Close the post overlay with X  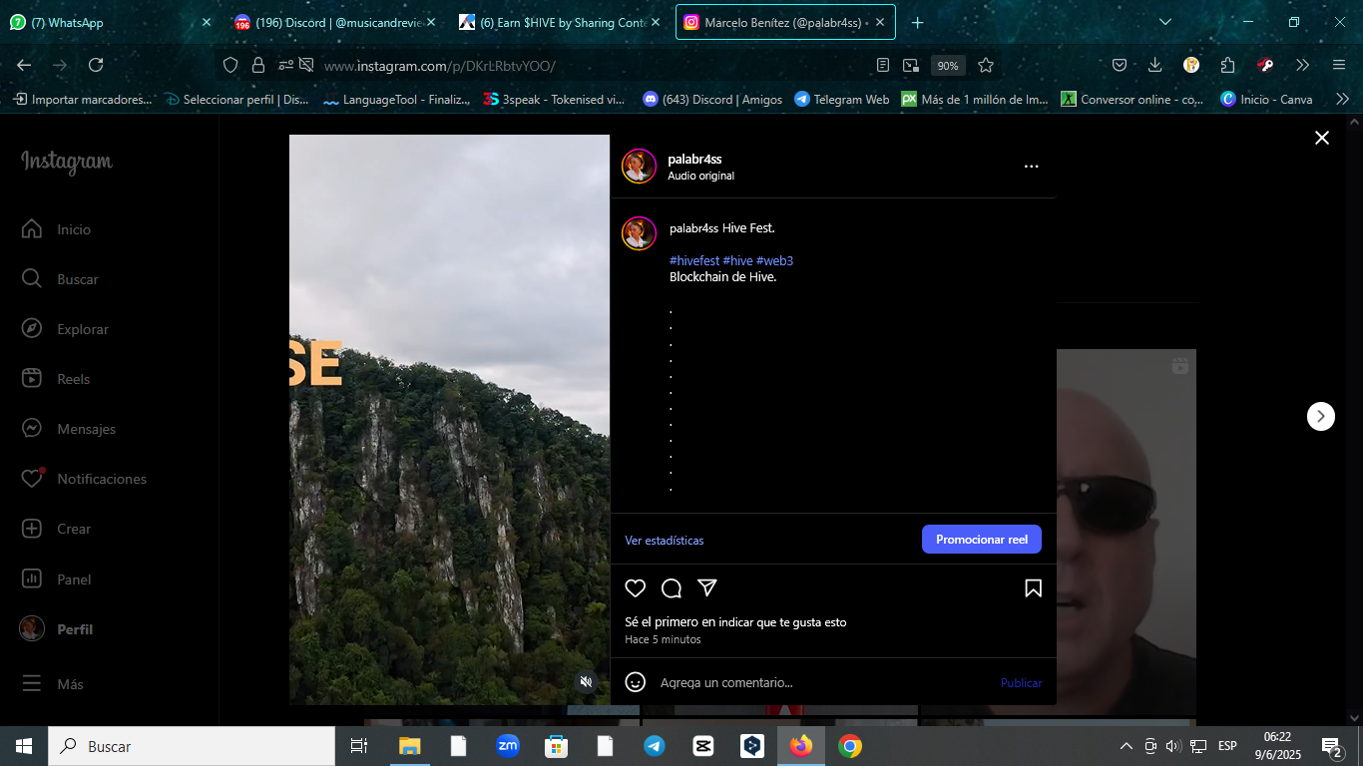1322,138
